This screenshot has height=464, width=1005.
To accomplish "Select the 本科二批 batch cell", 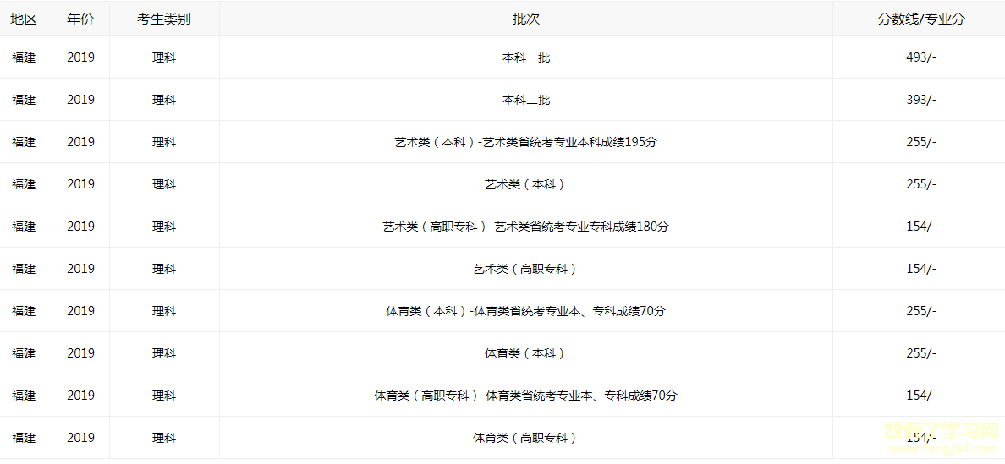I will tap(526, 100).
